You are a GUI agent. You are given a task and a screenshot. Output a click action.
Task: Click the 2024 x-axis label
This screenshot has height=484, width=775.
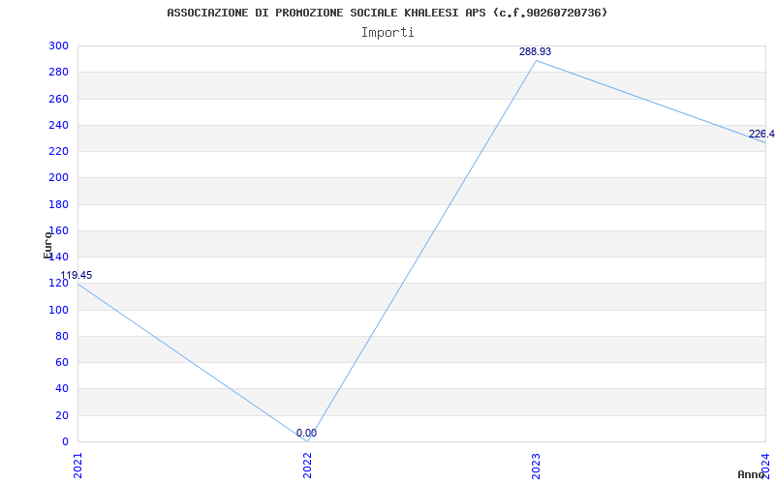pyautogui.click(x=765, y=465)
